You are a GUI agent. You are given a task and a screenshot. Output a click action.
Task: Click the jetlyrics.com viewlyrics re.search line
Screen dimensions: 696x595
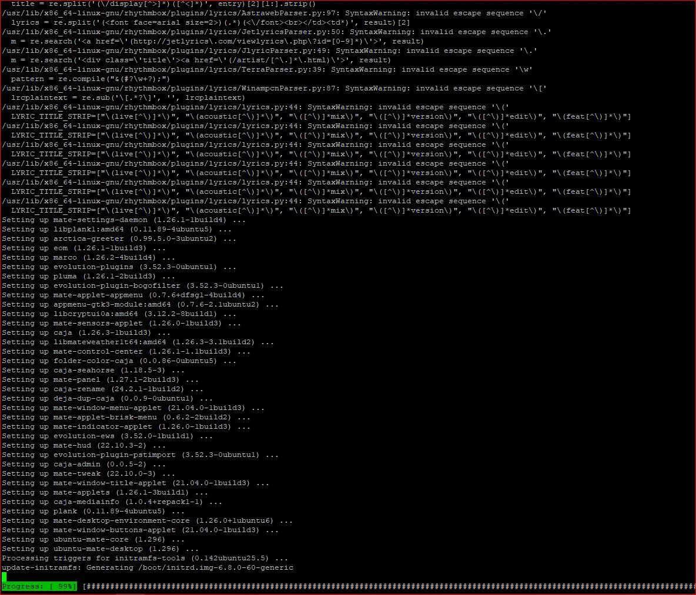coord(217,41)
